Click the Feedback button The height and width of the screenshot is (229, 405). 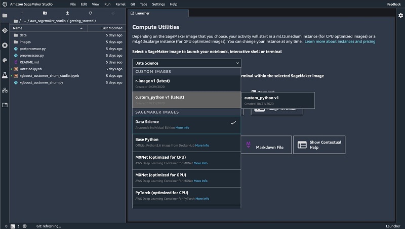(394, 4)
